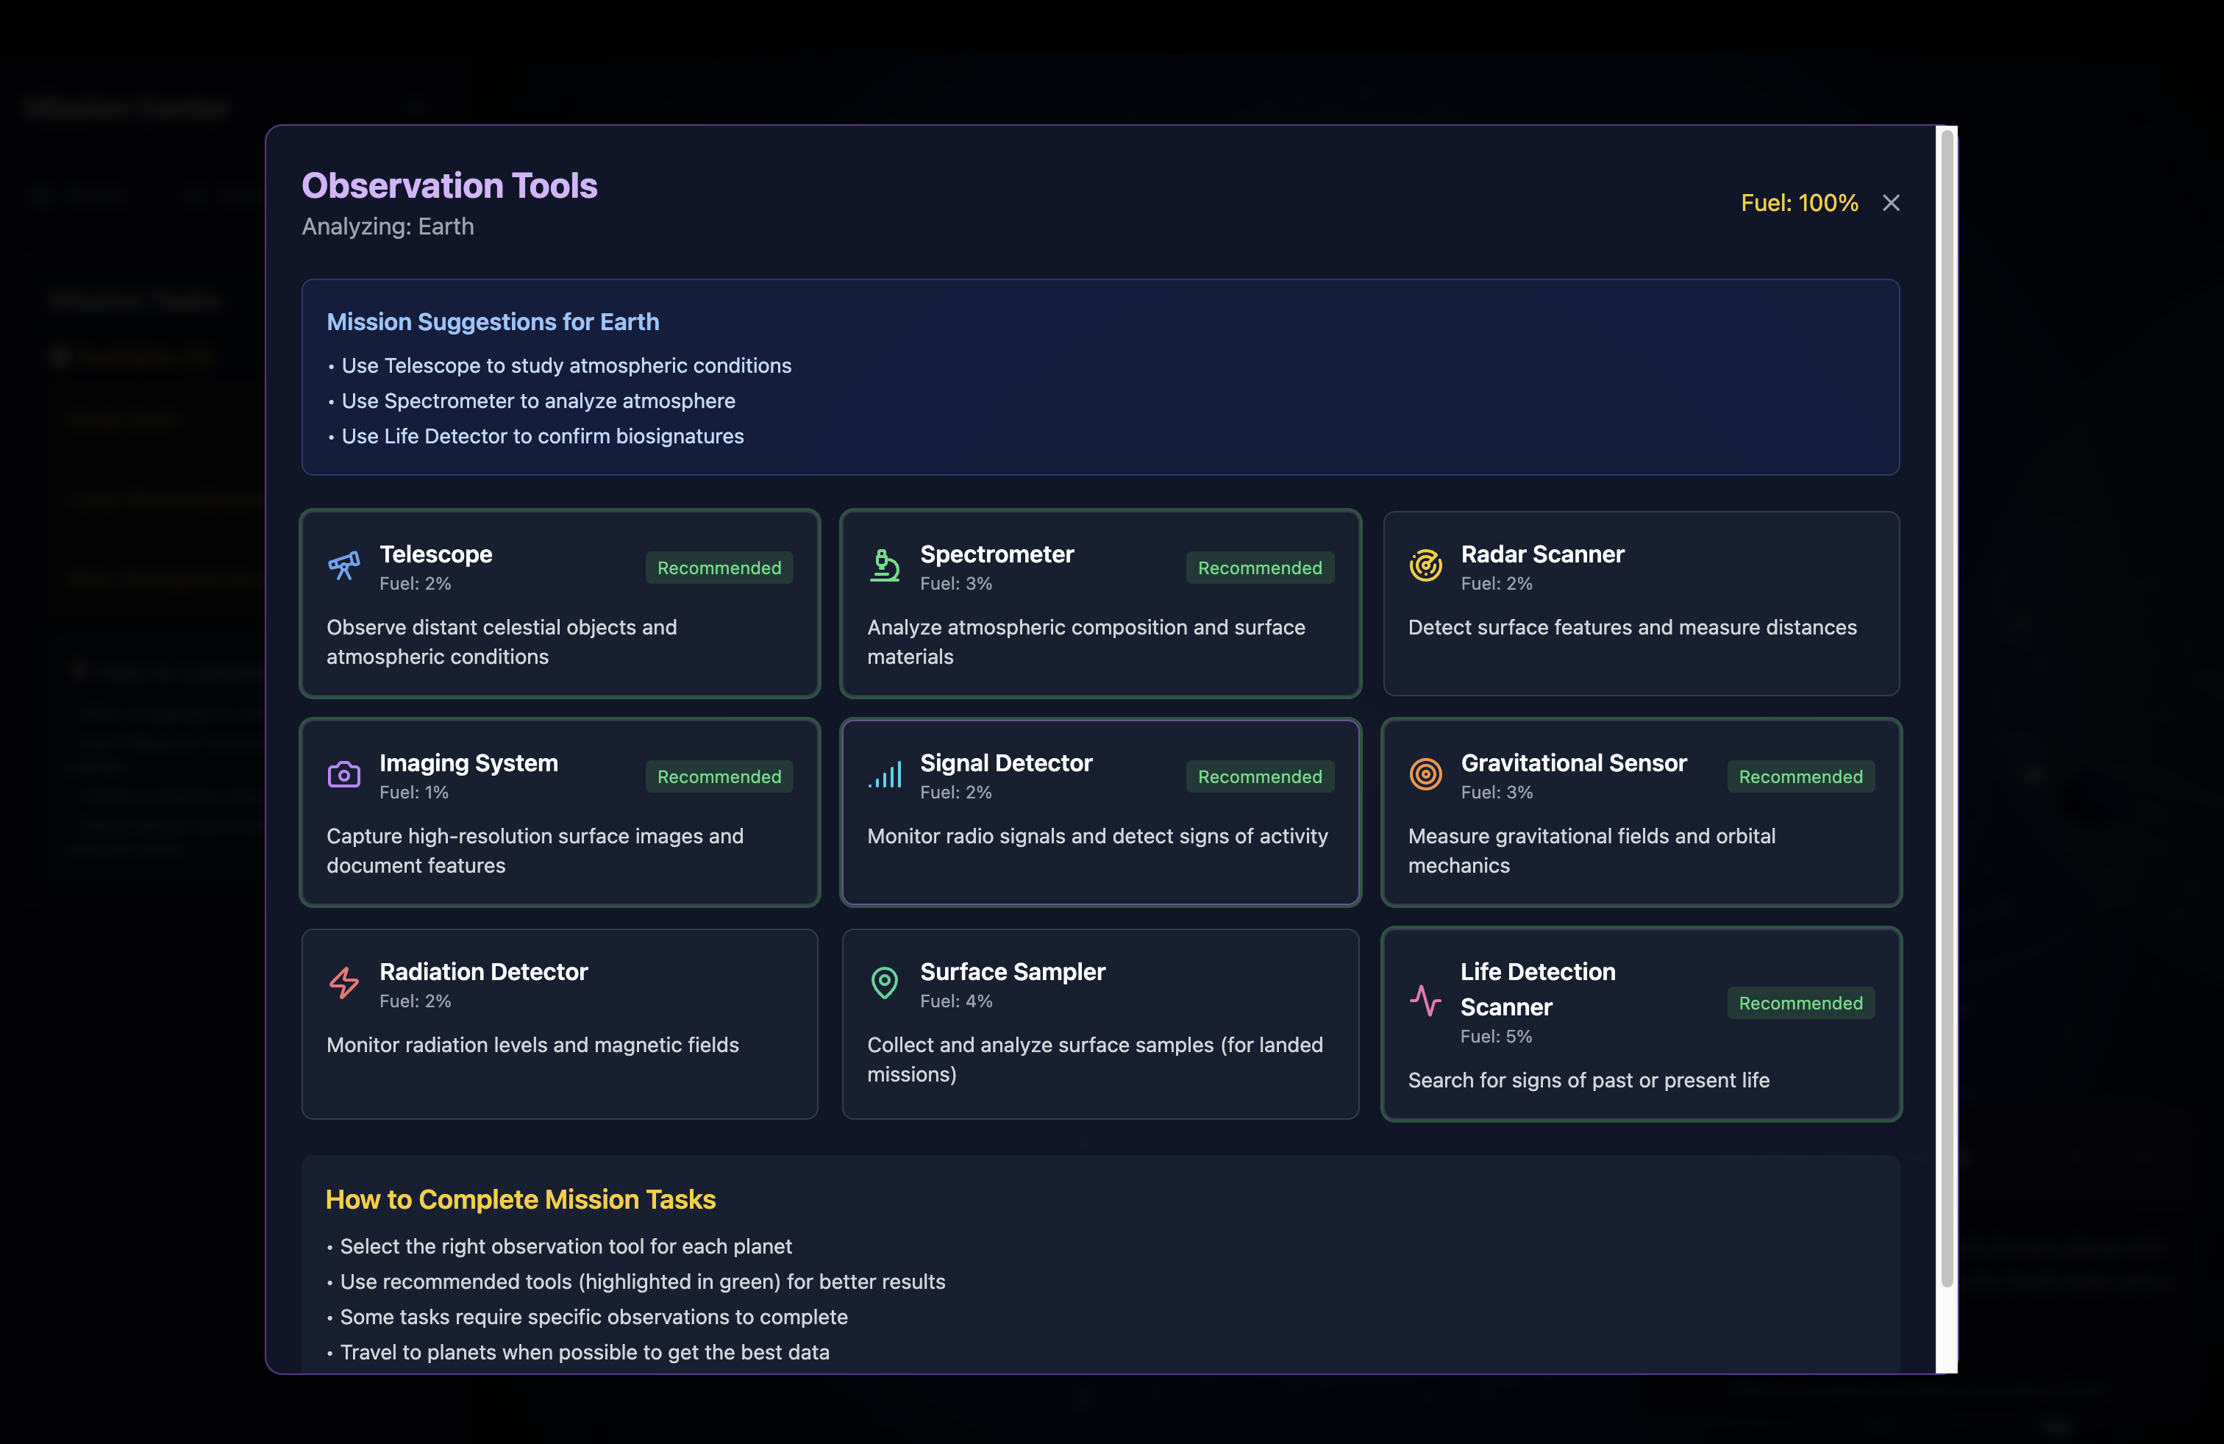Select the Telescope tool card title
This screenshot has height=1444, width=2224.
coord(435,554)
